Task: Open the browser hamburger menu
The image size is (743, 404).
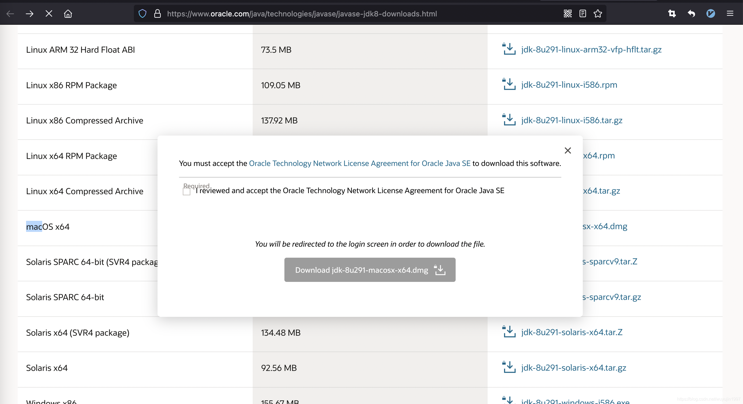Action: [x=730, y=13]
